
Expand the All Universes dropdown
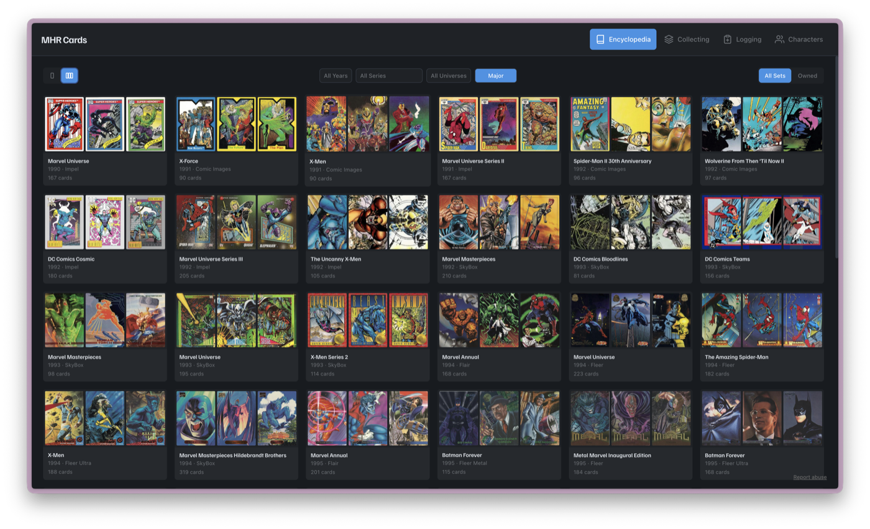coord(449,76)
